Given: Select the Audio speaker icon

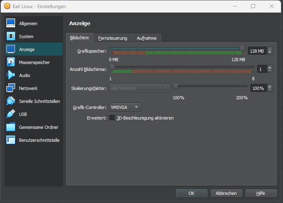Looking at the screenshot, I should point(11,75).
